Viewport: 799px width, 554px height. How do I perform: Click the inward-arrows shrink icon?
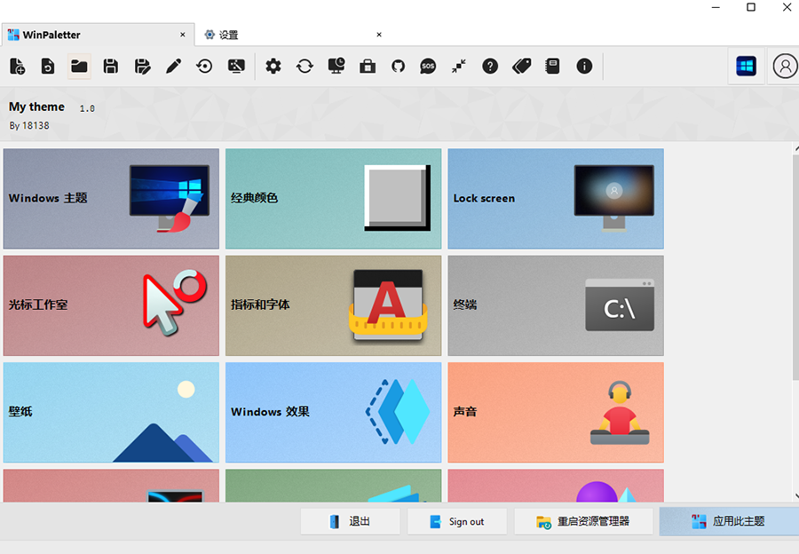click(459, 67)
